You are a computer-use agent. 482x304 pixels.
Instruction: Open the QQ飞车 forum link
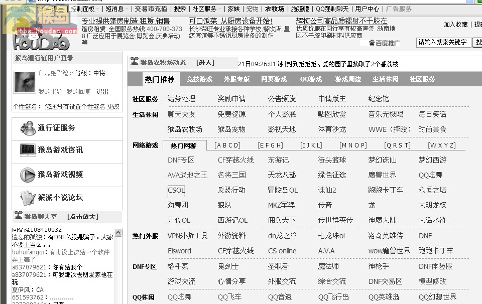[229, 297]
